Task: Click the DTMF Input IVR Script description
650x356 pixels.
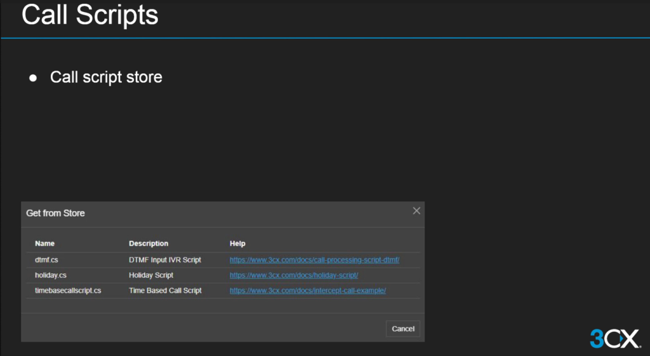Action: 165,260
